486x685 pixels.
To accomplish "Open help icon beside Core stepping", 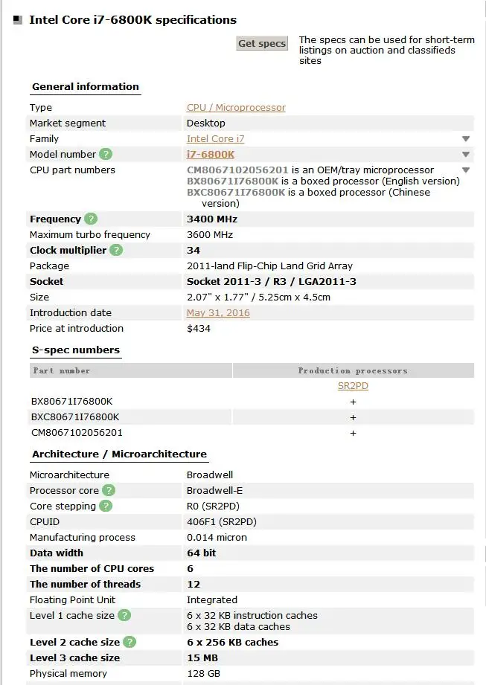I will click(106, 506).
